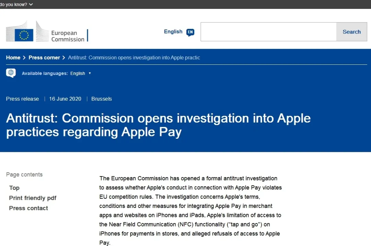Click the Search button

tap(352, 32)
